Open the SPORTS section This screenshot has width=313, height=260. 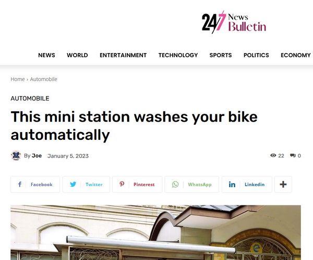tap(221, 55)
